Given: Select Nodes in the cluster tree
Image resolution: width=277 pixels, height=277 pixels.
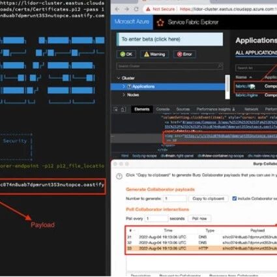Looking at the screenshot, I should [133, 95].
